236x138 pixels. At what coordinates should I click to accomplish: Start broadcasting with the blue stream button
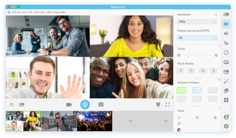coord(85,104)
